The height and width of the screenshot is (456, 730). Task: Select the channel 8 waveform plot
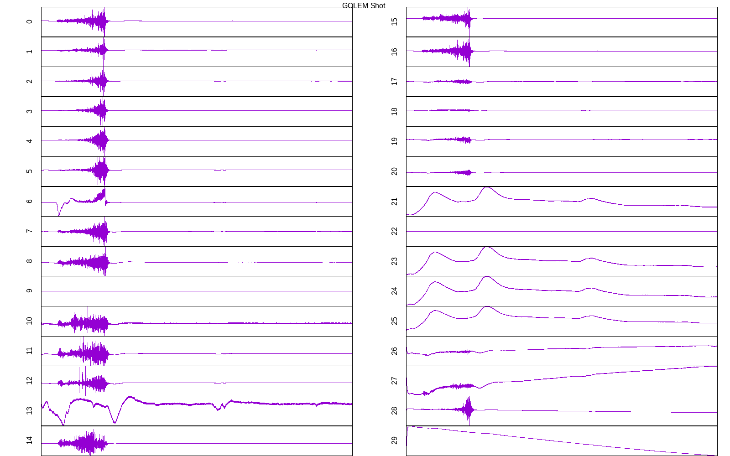pos(197,261)
